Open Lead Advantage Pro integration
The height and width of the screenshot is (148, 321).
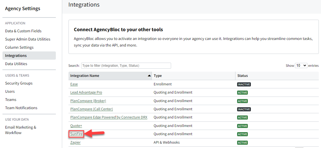point(86,92)
